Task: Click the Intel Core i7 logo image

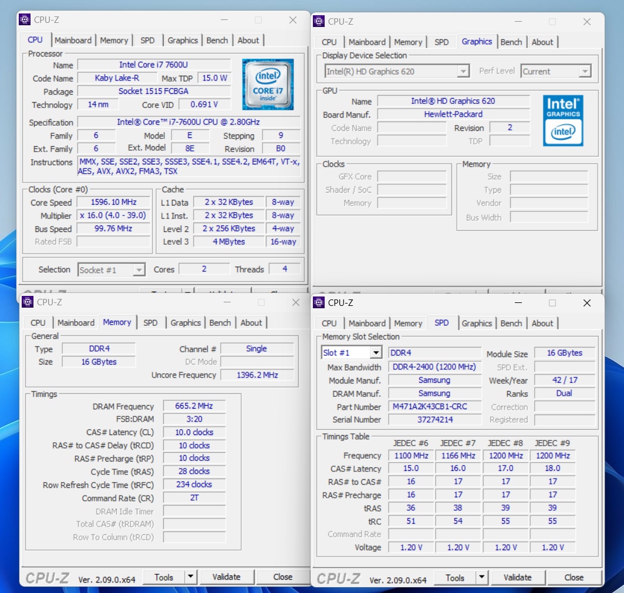Action: pyautogui.click(x=268, y=84)
